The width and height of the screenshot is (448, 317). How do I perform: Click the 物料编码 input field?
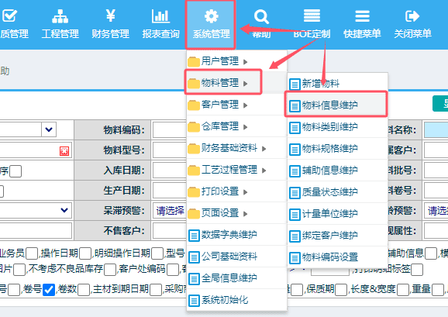pyautogui.click(x=170, y=130)
